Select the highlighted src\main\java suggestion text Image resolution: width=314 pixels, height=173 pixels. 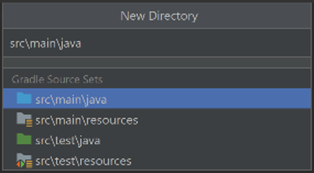pyautogui.click(x=71, y=100)
